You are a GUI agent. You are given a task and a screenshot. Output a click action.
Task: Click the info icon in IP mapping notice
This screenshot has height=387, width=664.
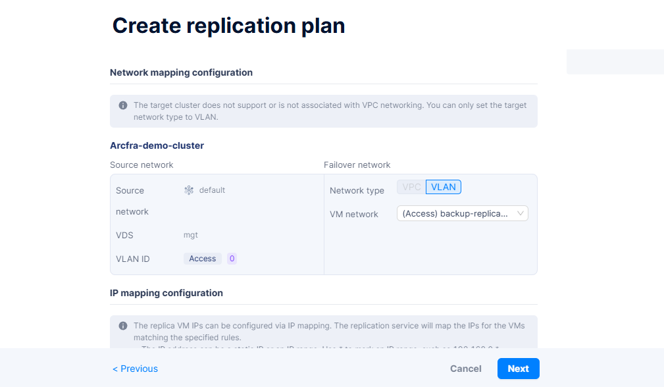click(x=123, y=326)
